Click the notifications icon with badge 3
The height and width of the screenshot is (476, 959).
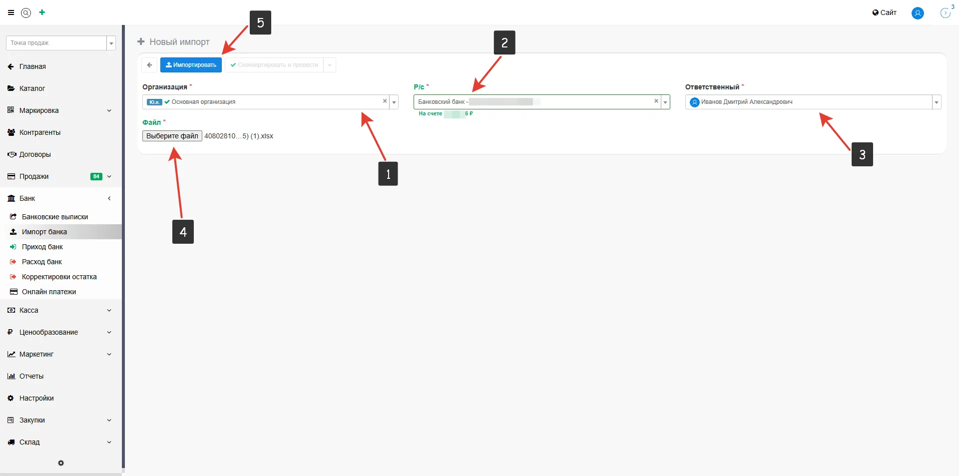coord(945,13)
